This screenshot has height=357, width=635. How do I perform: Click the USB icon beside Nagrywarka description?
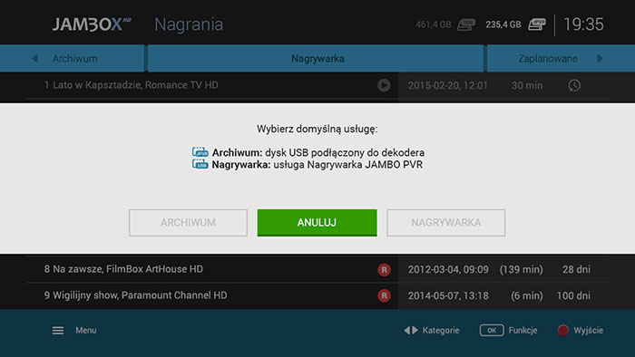point(200,164)
